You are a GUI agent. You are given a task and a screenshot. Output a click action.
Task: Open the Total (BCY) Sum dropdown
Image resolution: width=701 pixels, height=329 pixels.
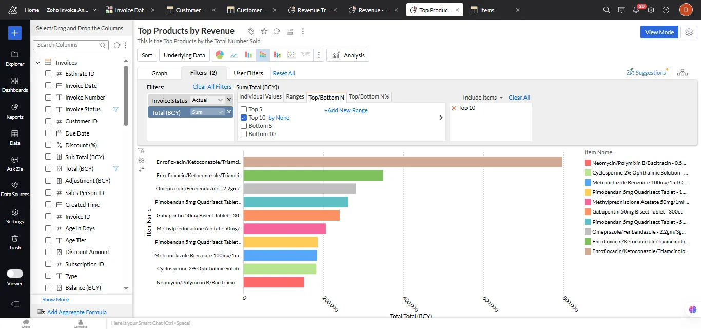point(207,112)
